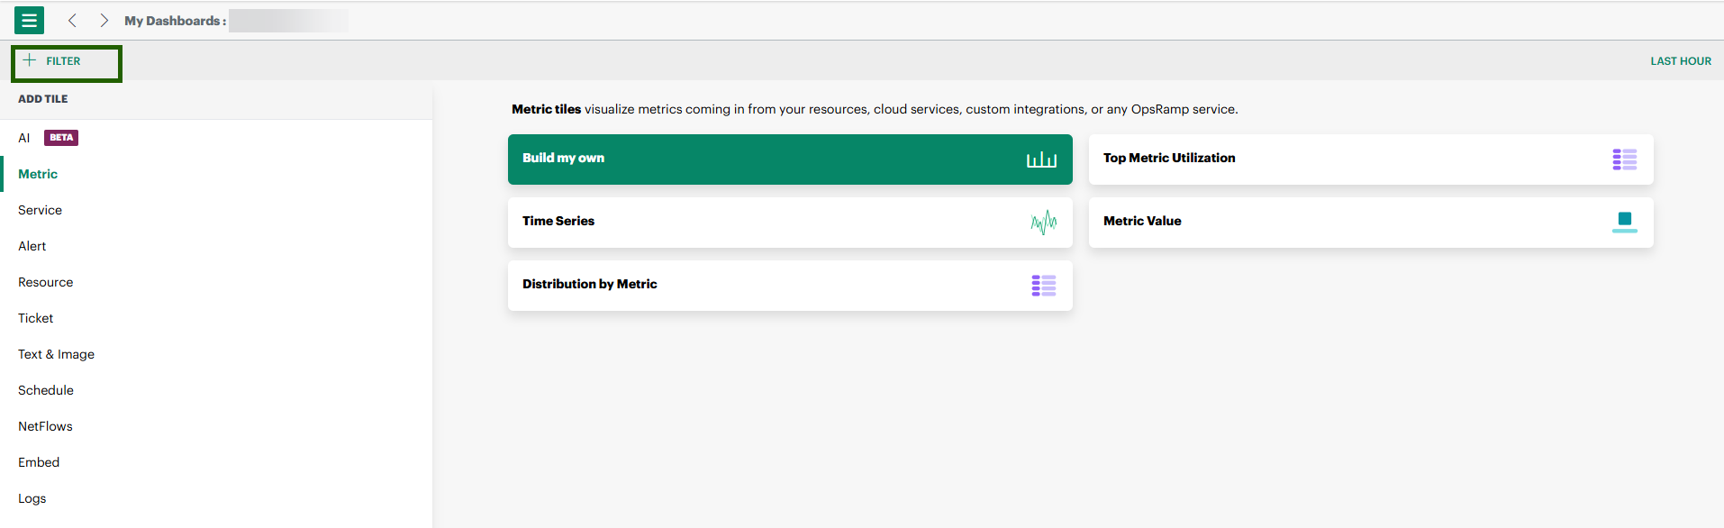Open the NetFlows tile category
The width and height of the screenshot is (1724, 528).
(45, 426)
